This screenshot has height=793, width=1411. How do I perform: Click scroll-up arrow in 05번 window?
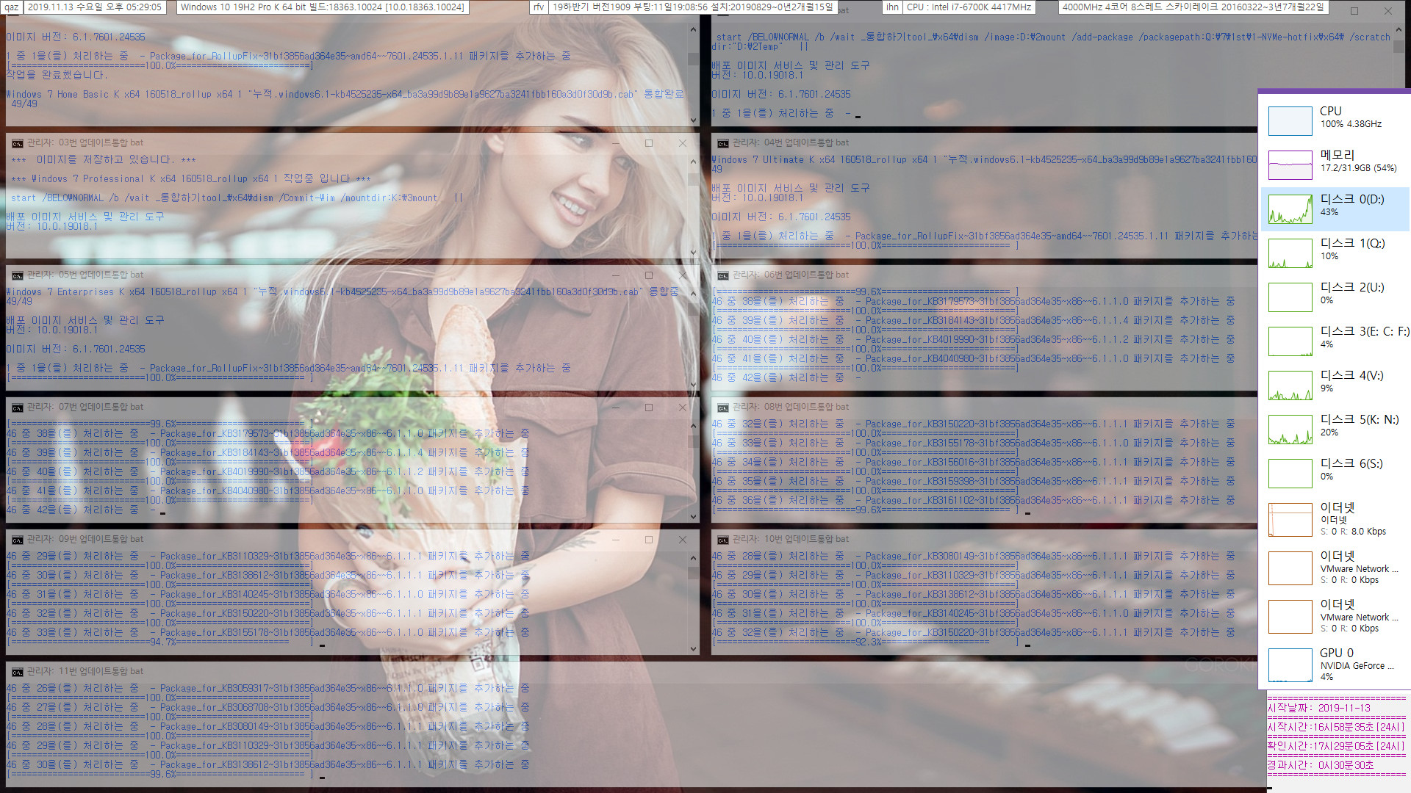point(693,294)
